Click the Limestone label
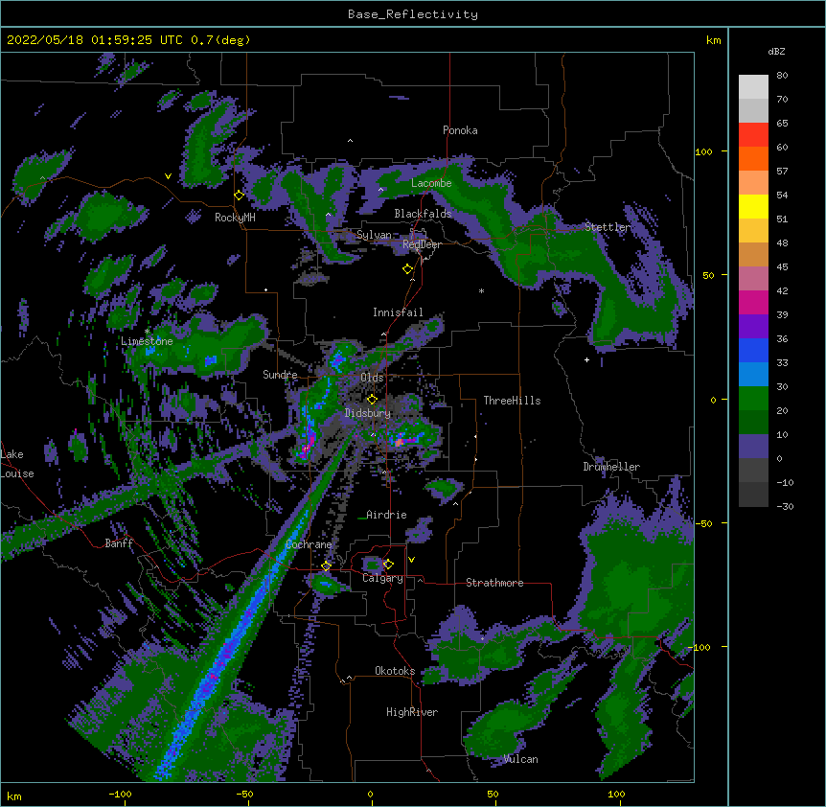826x807 pixels. 147,341
